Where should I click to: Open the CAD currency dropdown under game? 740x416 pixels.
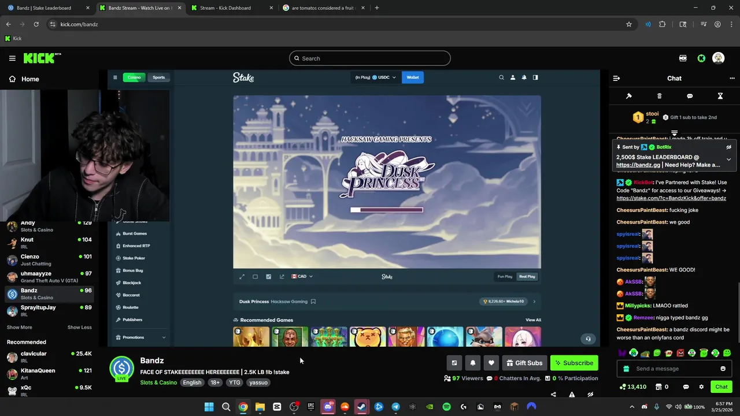pyautogui.click(x=302, y=277)
